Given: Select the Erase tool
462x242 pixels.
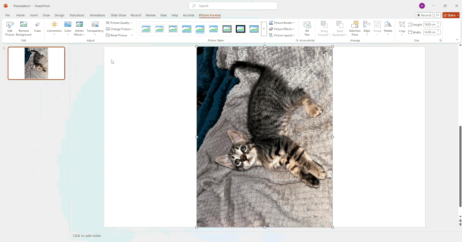Looking at the screenshot, I should tap(38, 27).
